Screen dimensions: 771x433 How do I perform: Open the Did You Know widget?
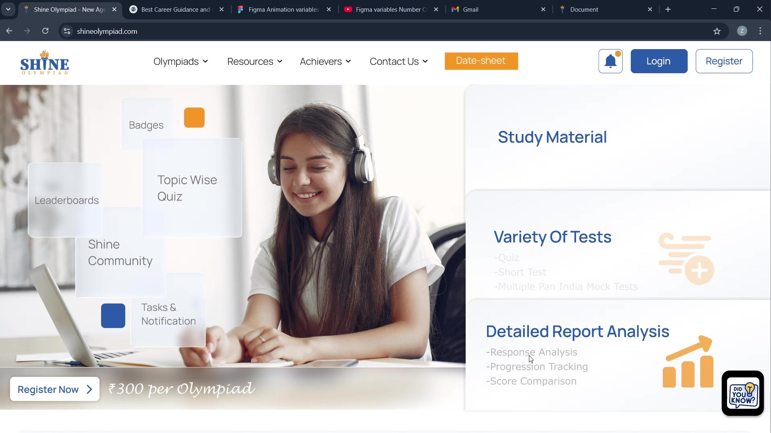tap(743, 394)
